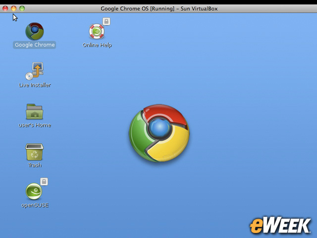Viewport: 317px width, 238px height.
Task: Click the openSUSE chameleon icon
Action: 34,191
